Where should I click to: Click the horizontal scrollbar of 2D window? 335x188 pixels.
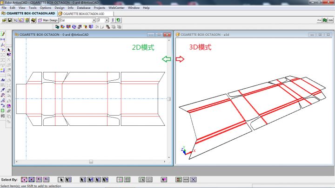(91, 162)
